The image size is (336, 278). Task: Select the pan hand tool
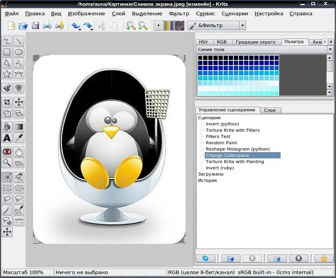click(x=19, y=152)
